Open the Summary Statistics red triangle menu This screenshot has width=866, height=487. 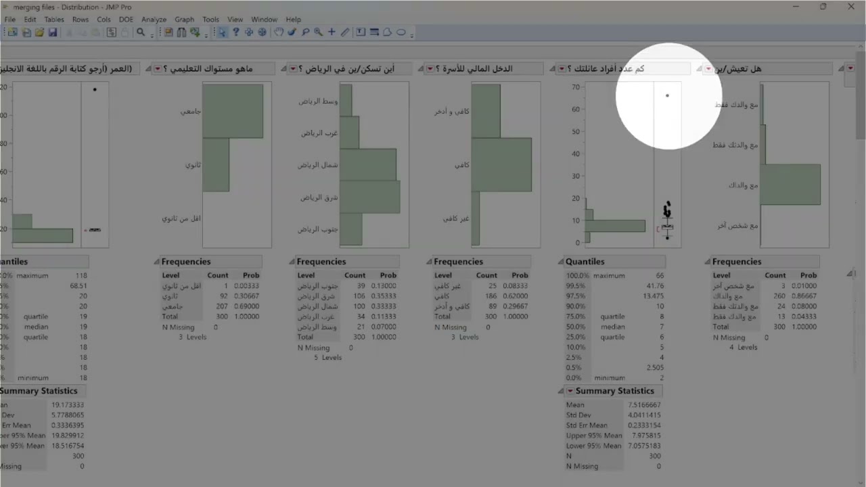(570, 391)
